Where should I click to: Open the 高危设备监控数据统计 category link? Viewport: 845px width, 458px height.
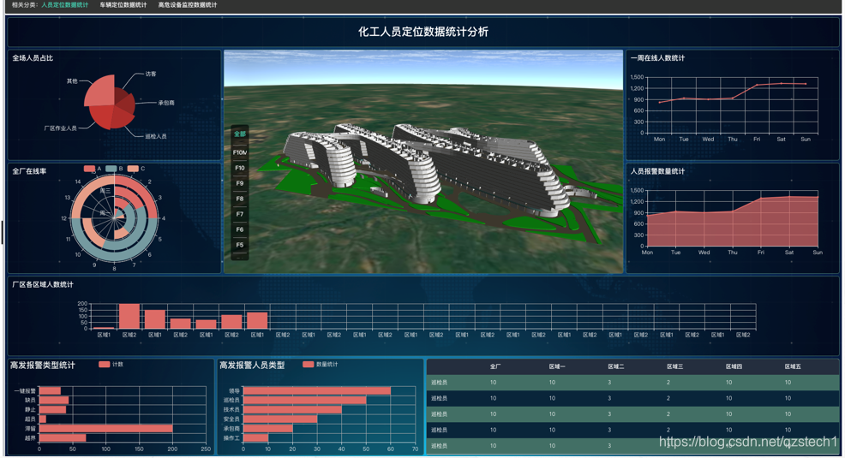[x=188, y=5]
